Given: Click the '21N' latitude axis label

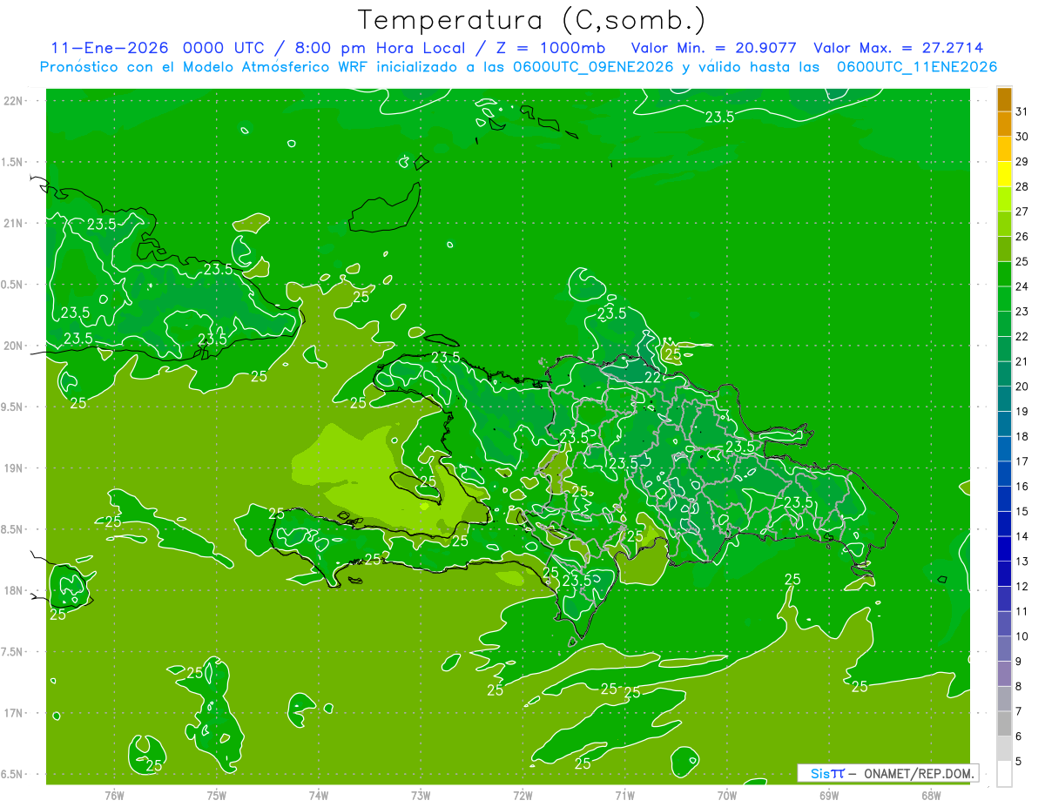Looking at the screenshot, I should click(12, 223).
